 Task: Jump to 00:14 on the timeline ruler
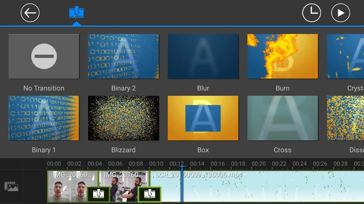pyautogui.click(x=197, y=164)
